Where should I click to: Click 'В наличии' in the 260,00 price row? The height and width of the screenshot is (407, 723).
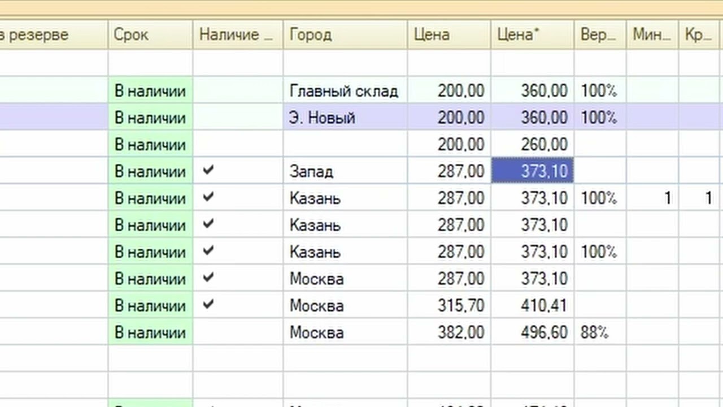[x=151, y=145]
